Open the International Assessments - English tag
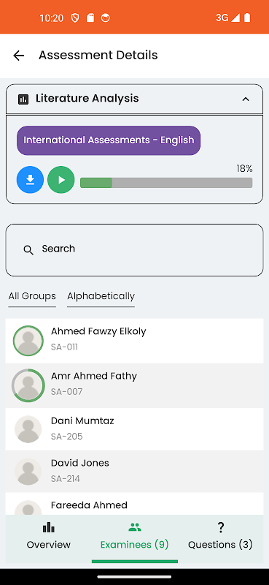Image resolution: width=269 pixels, height=585 pixels. coord(109,140)
